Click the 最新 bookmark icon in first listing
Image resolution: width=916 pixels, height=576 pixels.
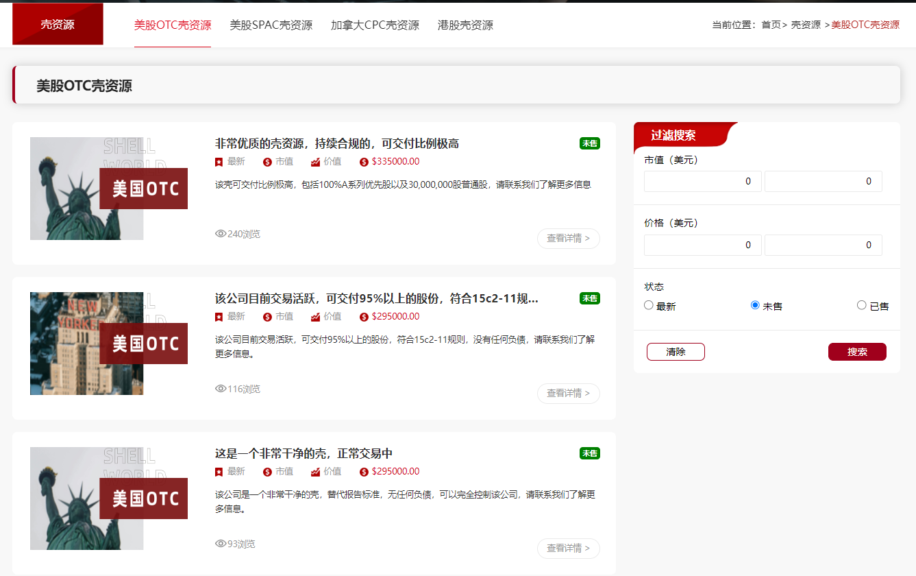(219, 162)
